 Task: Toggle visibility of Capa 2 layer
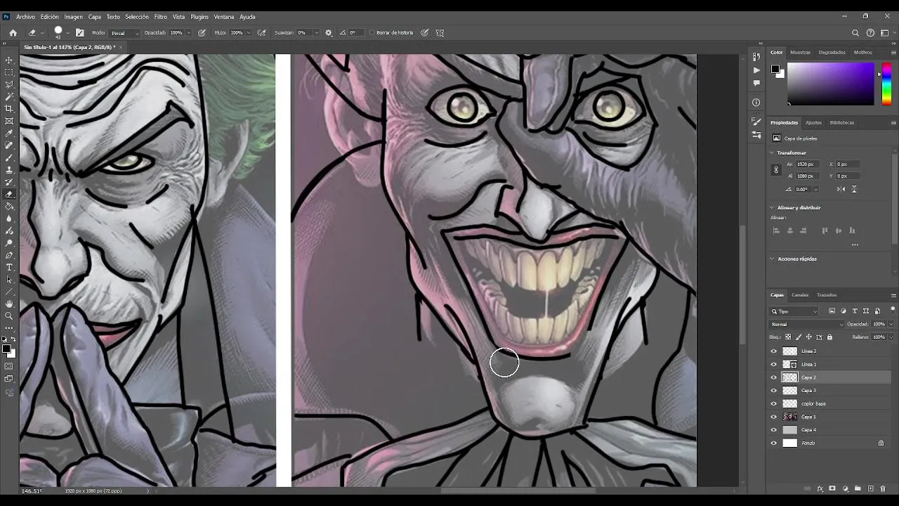774,377
